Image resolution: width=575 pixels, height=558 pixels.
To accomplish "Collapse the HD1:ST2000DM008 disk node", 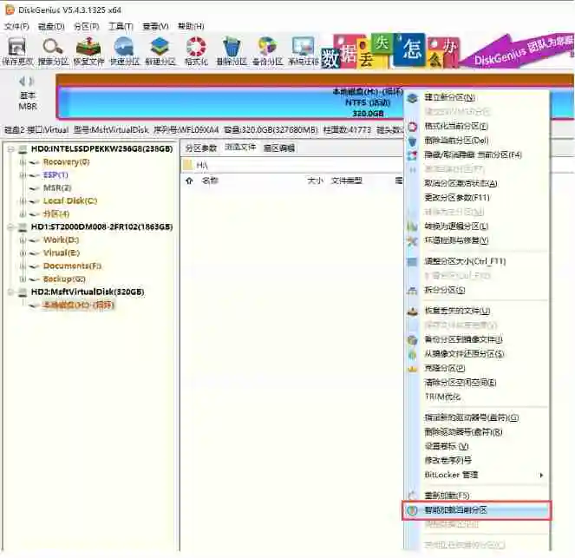I will [11, 227].
